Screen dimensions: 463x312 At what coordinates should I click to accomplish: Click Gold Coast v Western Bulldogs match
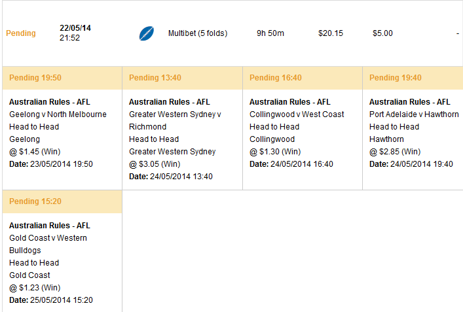[48, 244]
